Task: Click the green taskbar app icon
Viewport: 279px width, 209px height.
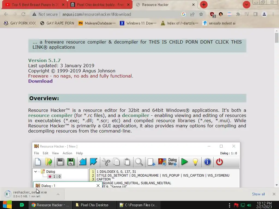Action: [22, 205]
